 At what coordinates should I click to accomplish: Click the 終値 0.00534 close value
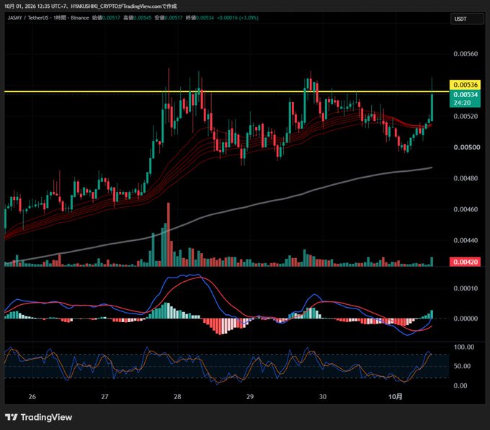click(200, 18)
